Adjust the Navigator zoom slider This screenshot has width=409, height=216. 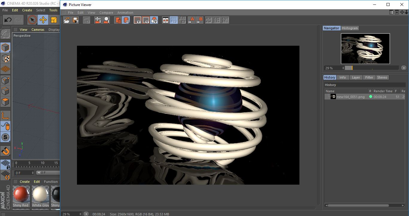(x=372, y=68)
